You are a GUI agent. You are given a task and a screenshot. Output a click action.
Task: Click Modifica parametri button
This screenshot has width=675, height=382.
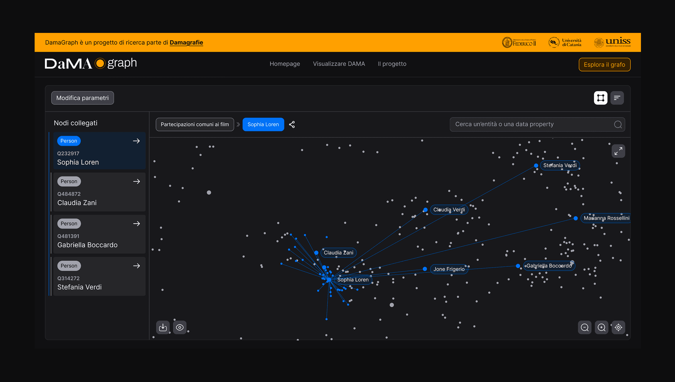tap(82, 98)
